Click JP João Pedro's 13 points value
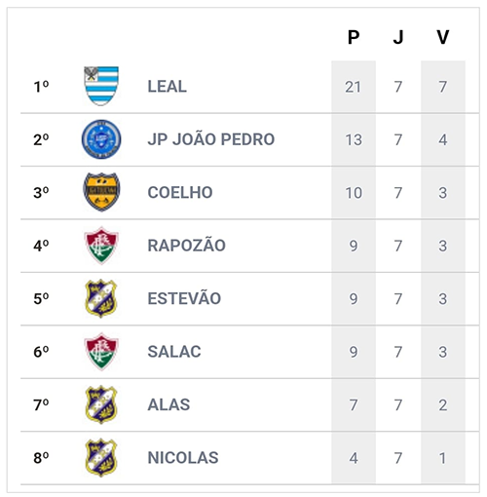 354,140
